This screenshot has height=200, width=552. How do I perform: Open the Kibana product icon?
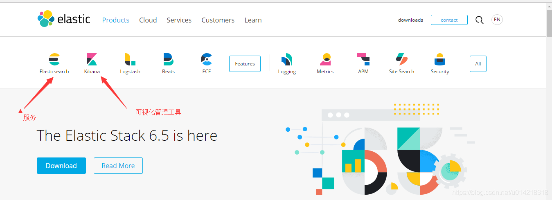(92, 59)
